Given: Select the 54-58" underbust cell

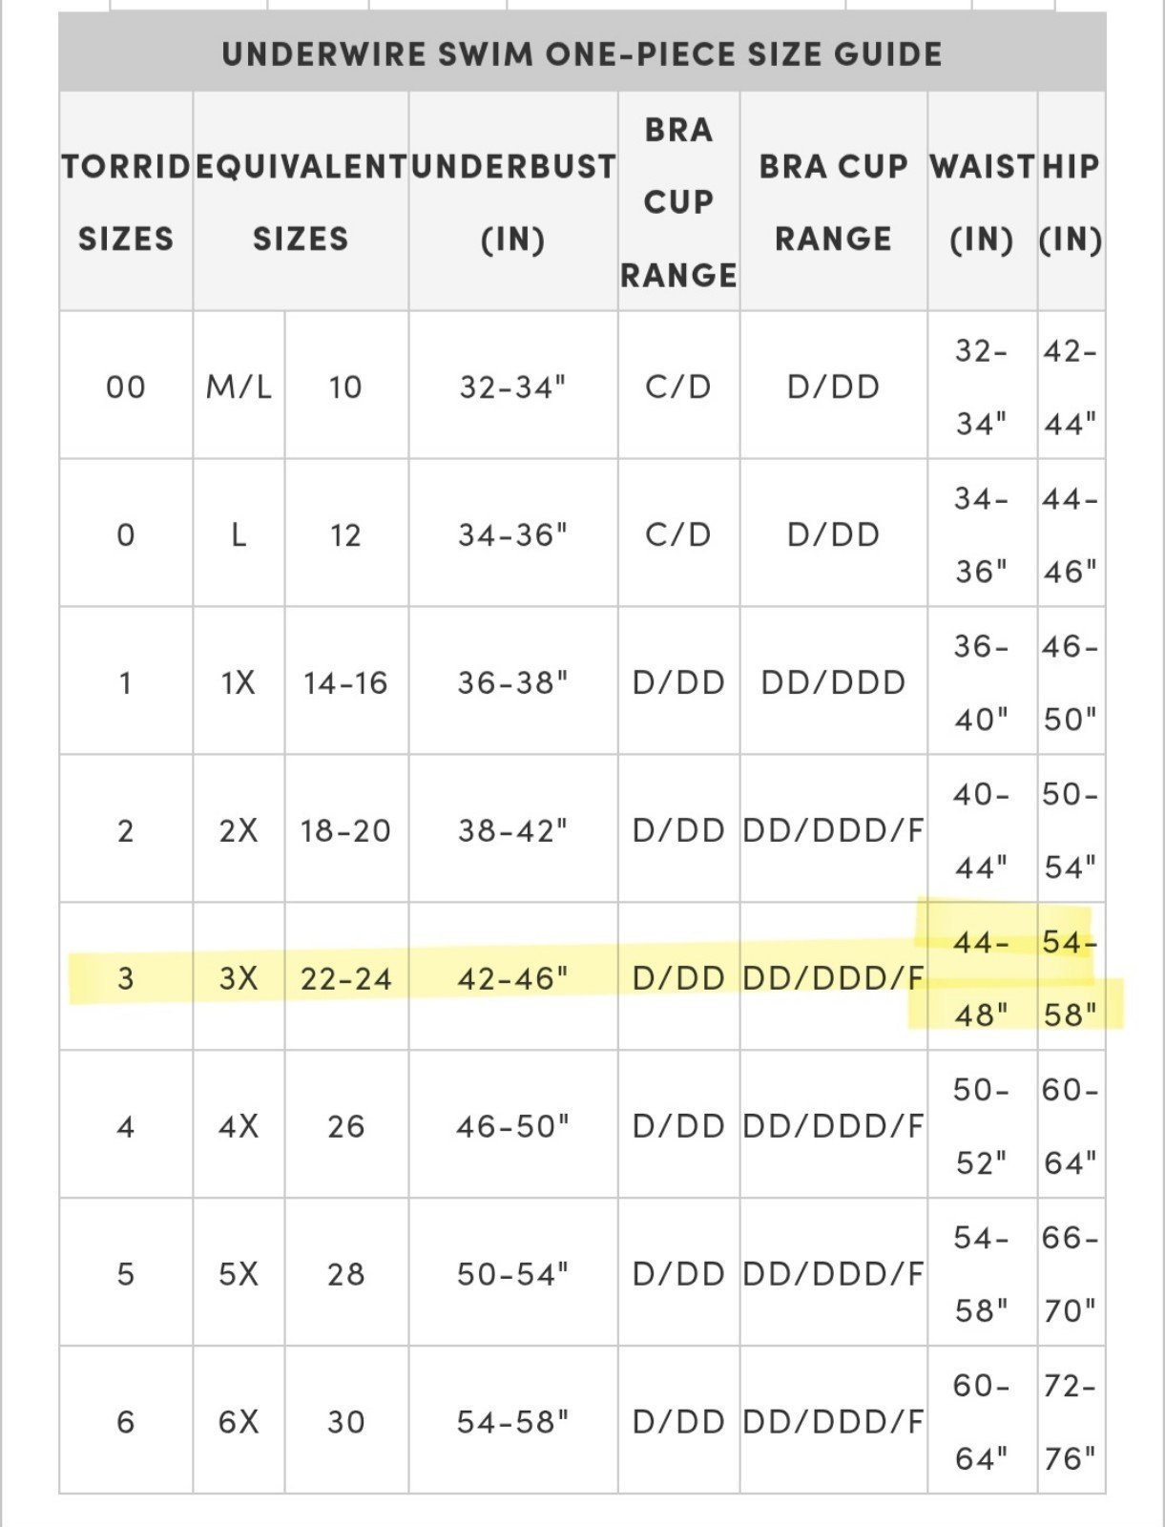Looking at the screenshot, I should [513, 1421].
